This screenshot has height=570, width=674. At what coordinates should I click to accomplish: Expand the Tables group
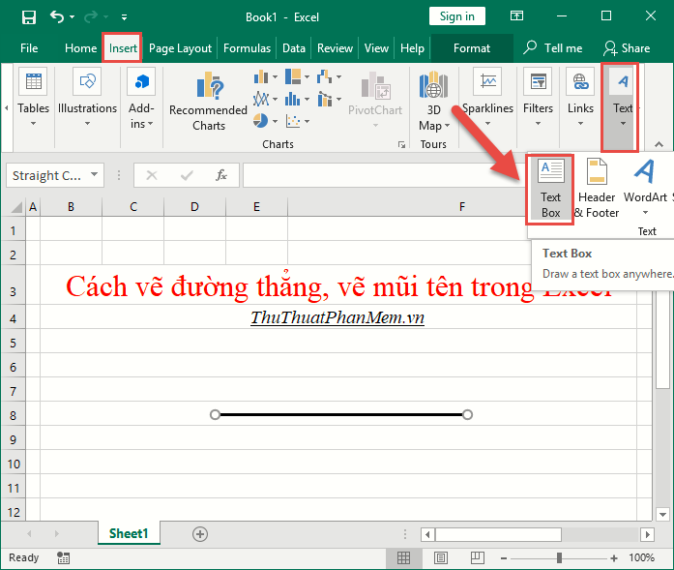point(34,97)
